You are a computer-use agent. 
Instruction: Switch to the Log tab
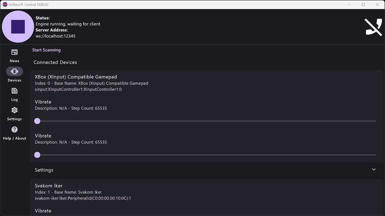click(14, 94)
